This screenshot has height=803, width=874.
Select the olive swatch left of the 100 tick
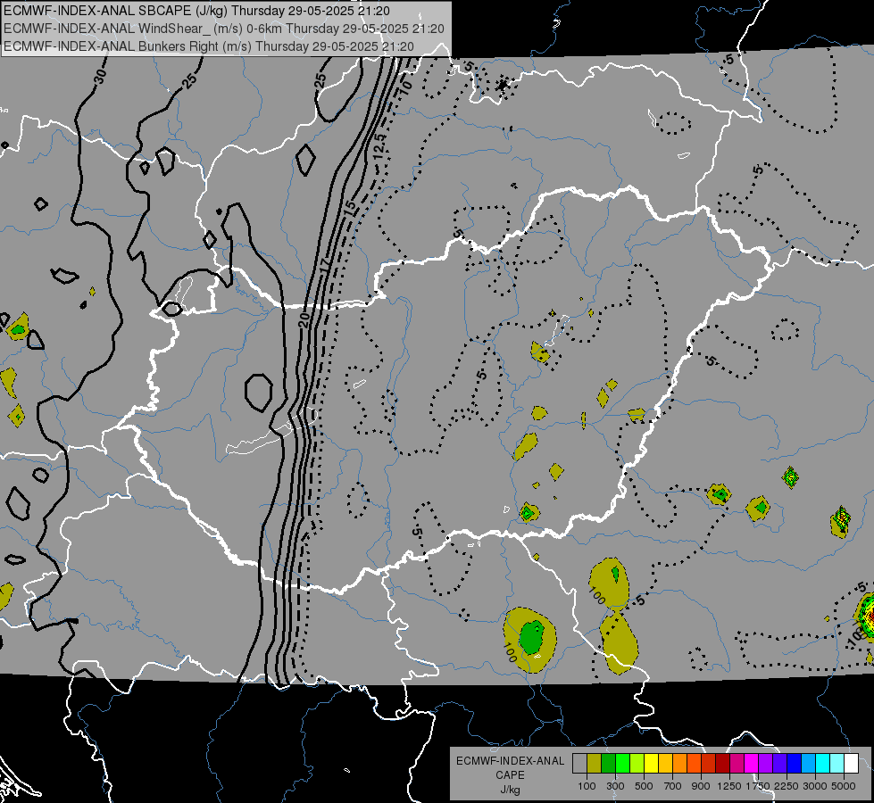[x=595, y=763]
